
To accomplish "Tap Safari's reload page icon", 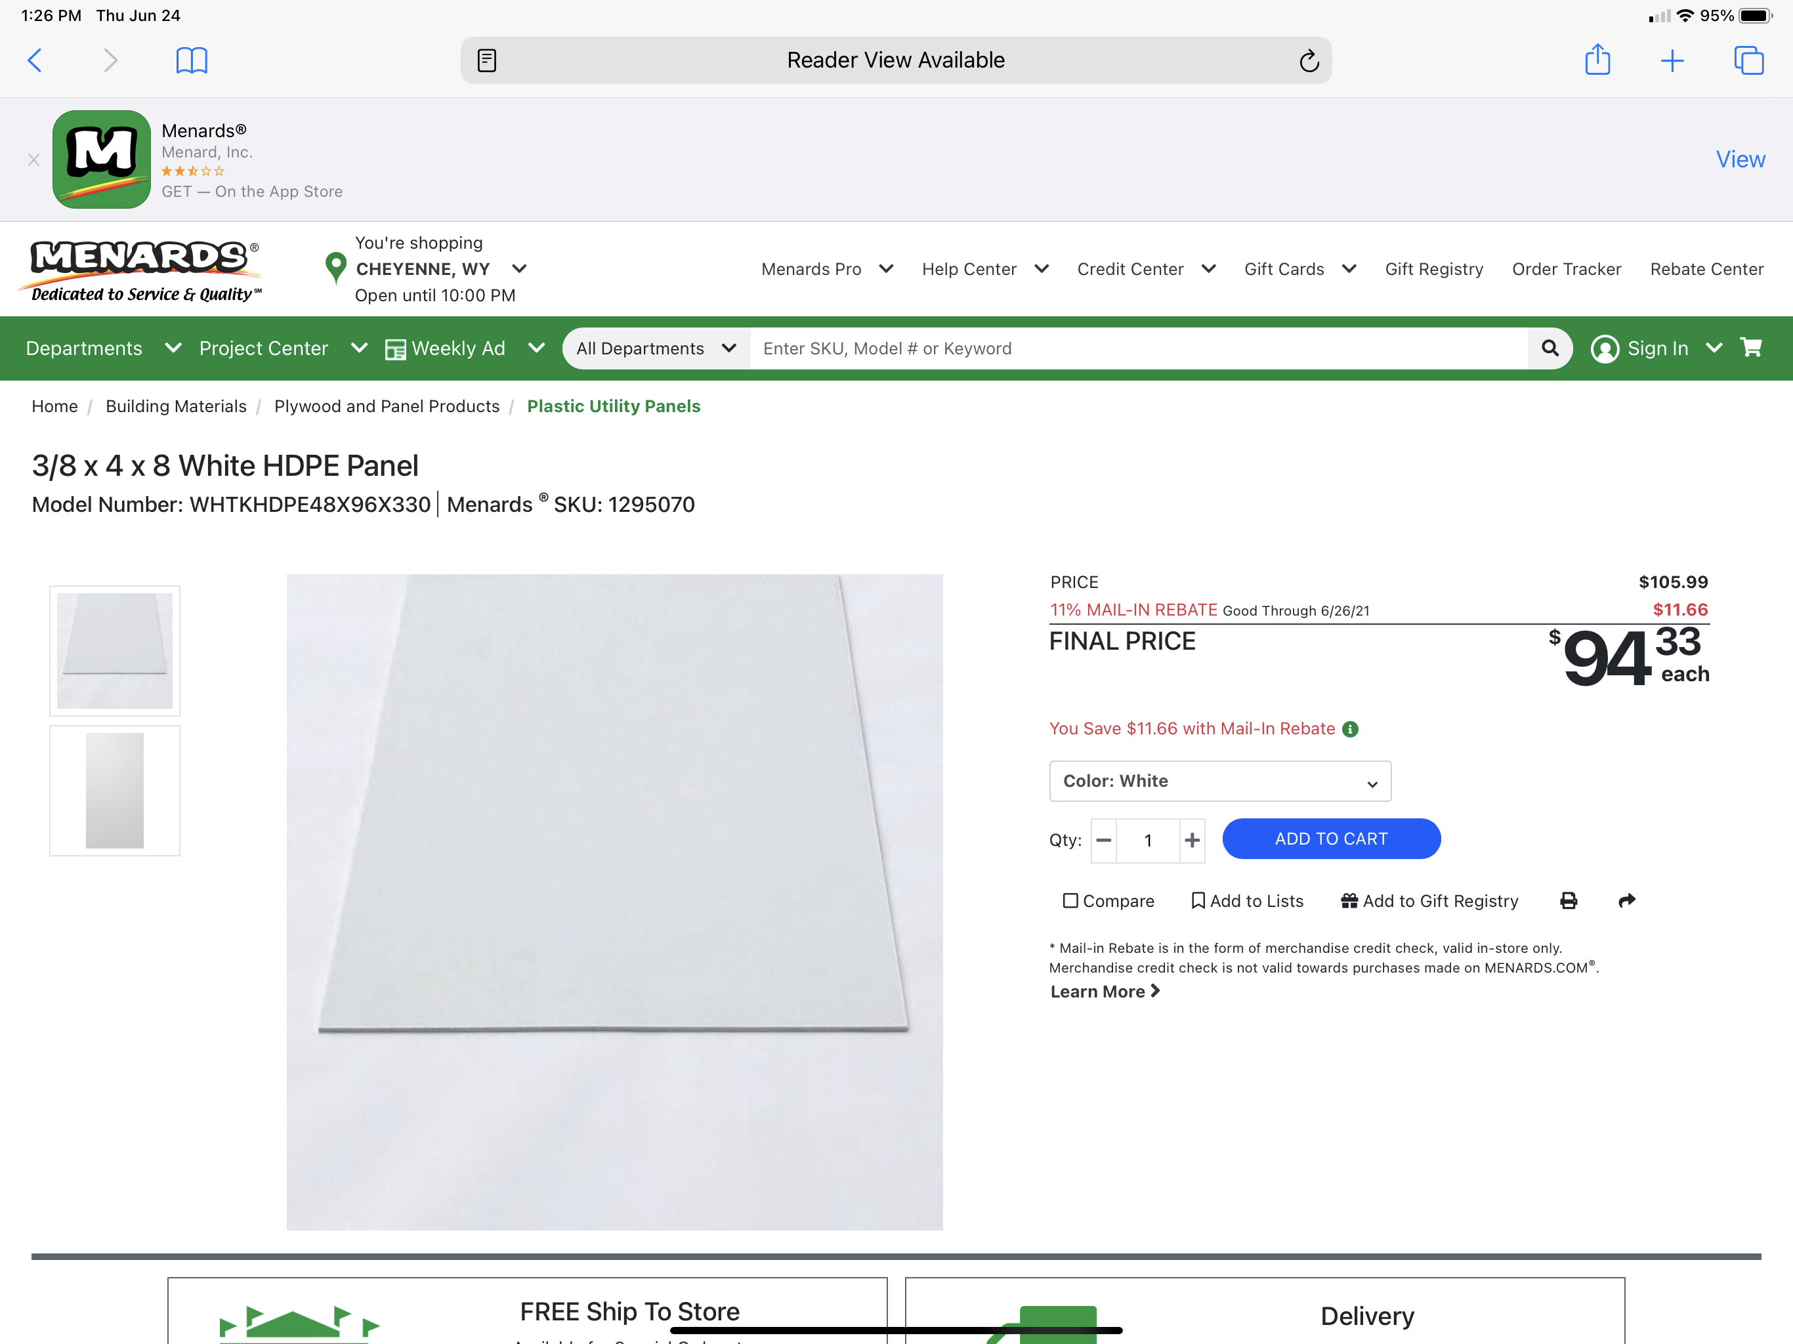I will pyautogui.click(x=1308, y=61).
